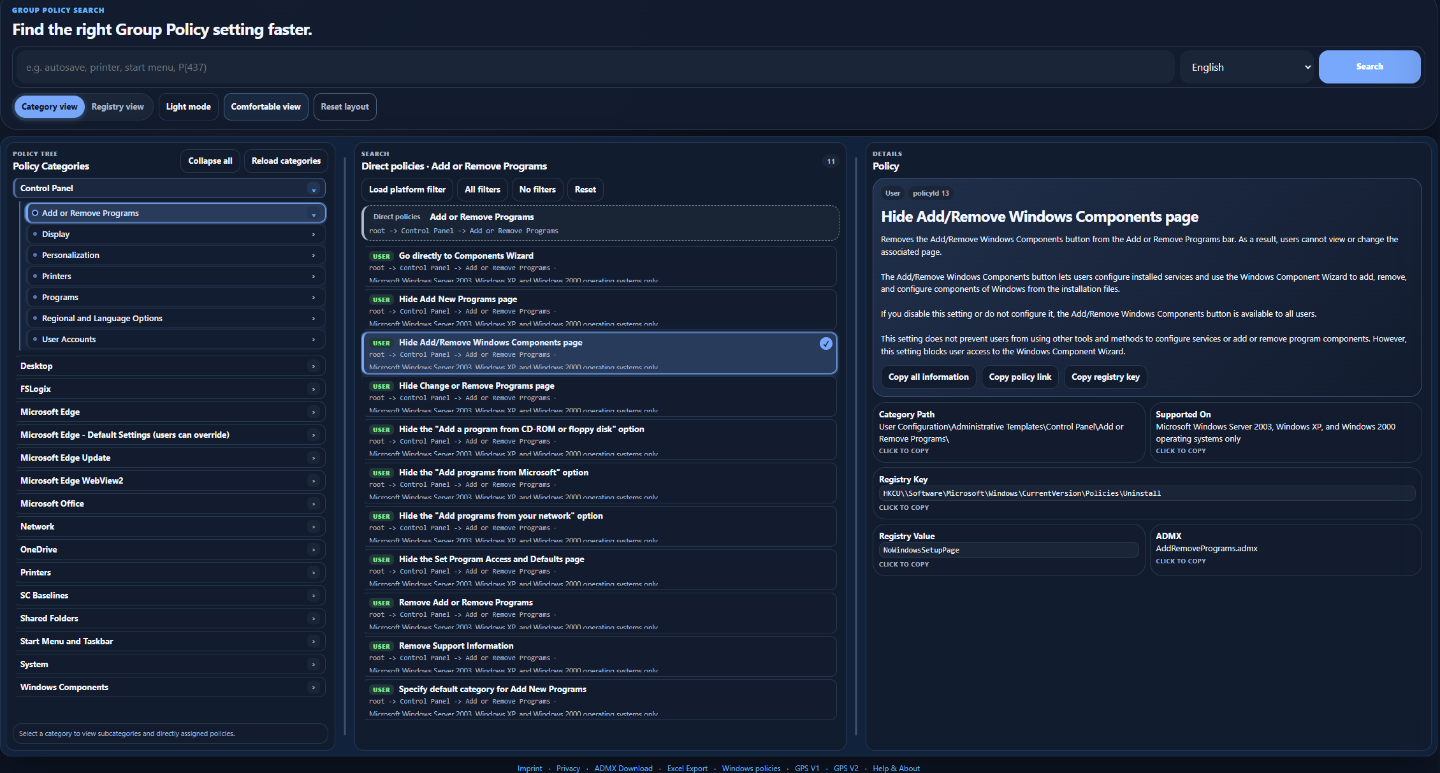Click the result count badge showing 11
This screenshot has height=773, width=1440.
coord(831,161)
